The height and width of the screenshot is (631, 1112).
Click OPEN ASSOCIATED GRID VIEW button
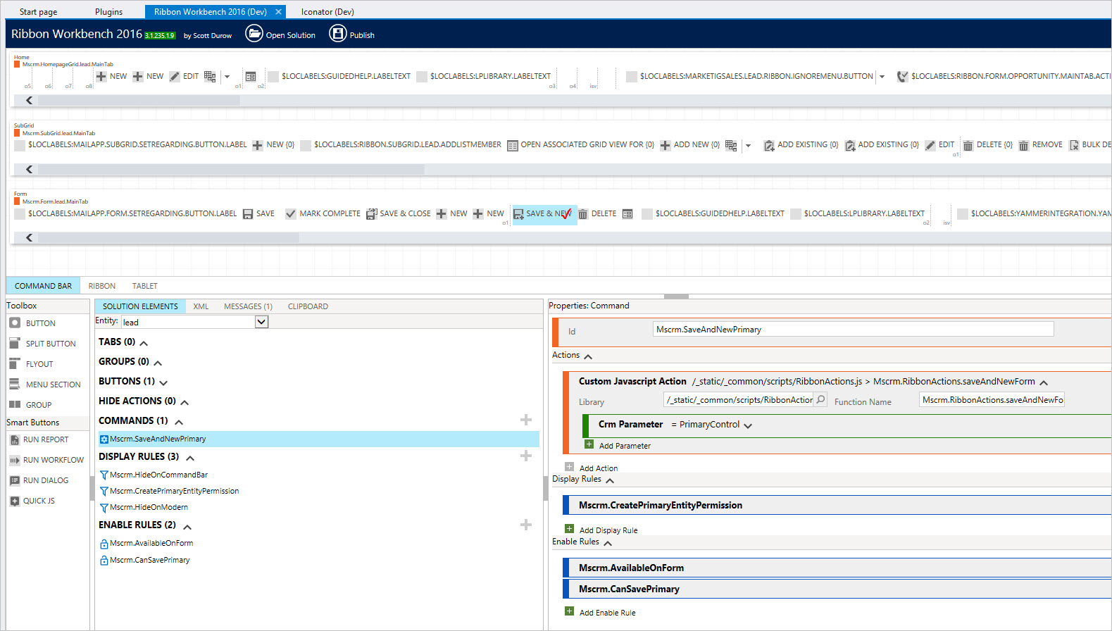tap(580, 145)
